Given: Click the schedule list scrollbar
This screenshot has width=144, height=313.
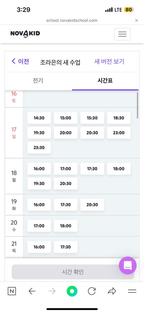Looking at the screenshot, I should [138, 105].
